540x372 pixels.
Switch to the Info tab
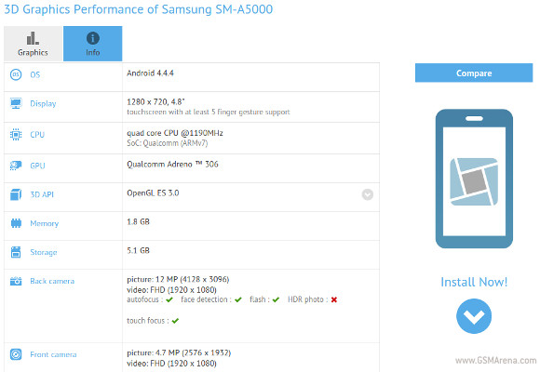point(93,44)
